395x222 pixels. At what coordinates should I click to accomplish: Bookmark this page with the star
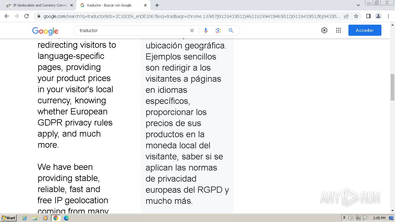(x=356, y=16)
